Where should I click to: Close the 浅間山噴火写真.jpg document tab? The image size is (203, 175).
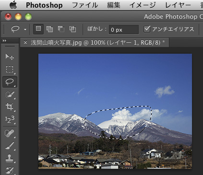(25, 42)
